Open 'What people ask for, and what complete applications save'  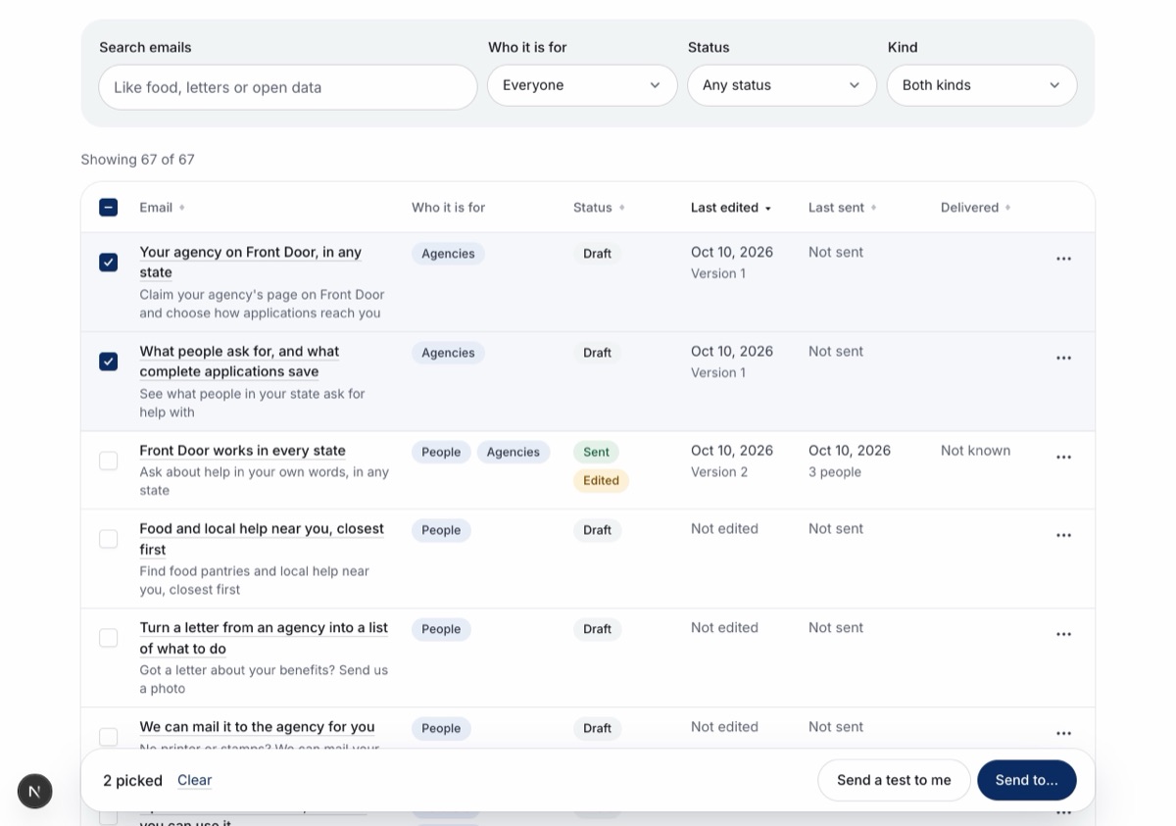click(x=239, y=362)
